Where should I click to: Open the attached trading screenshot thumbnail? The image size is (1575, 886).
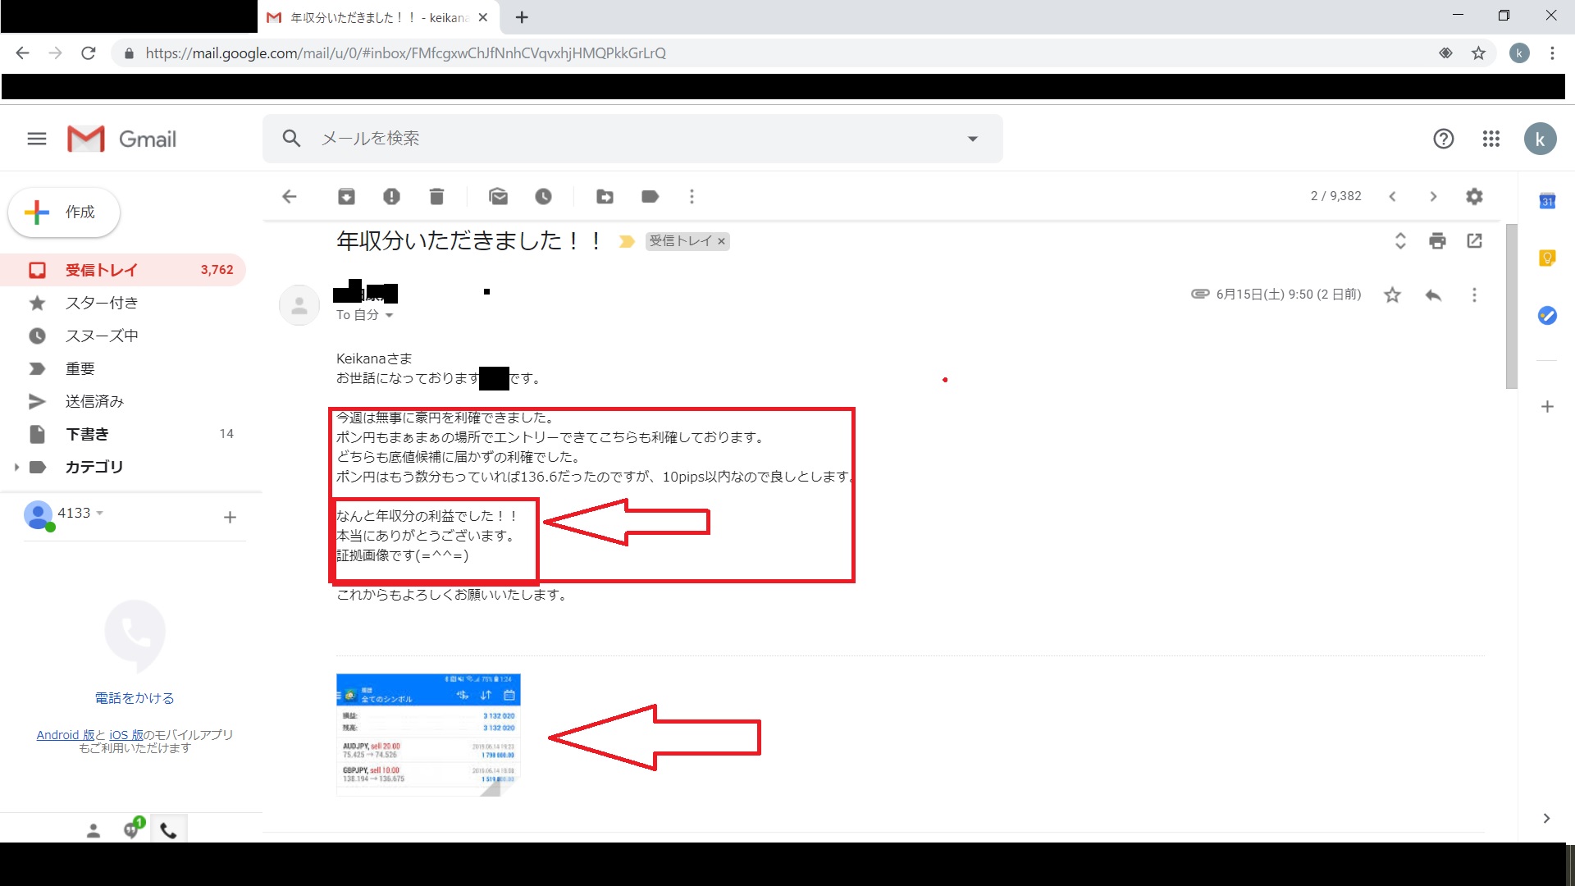(x=427, y=734)
